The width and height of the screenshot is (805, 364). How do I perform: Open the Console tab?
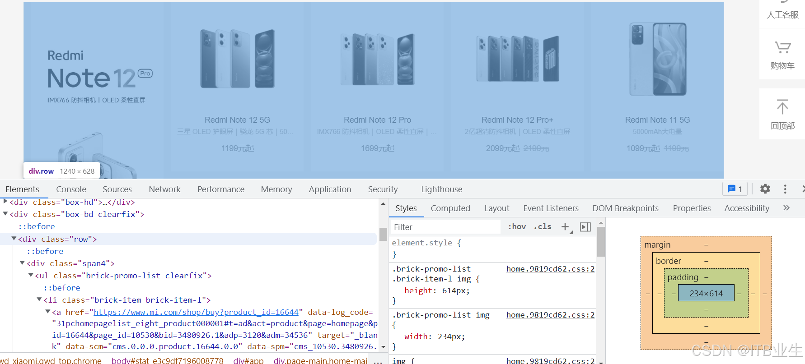[x=71, y=189]
